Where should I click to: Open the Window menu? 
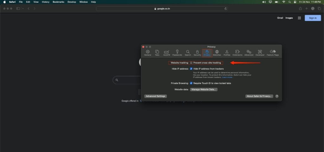pos(84,2)
